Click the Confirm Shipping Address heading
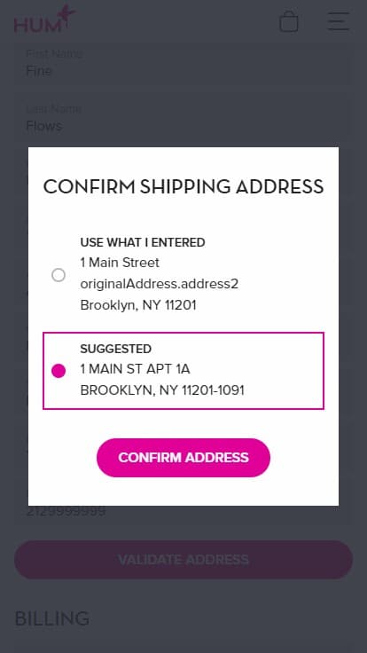This screenshot has width=367, height=653. point(183,186)
